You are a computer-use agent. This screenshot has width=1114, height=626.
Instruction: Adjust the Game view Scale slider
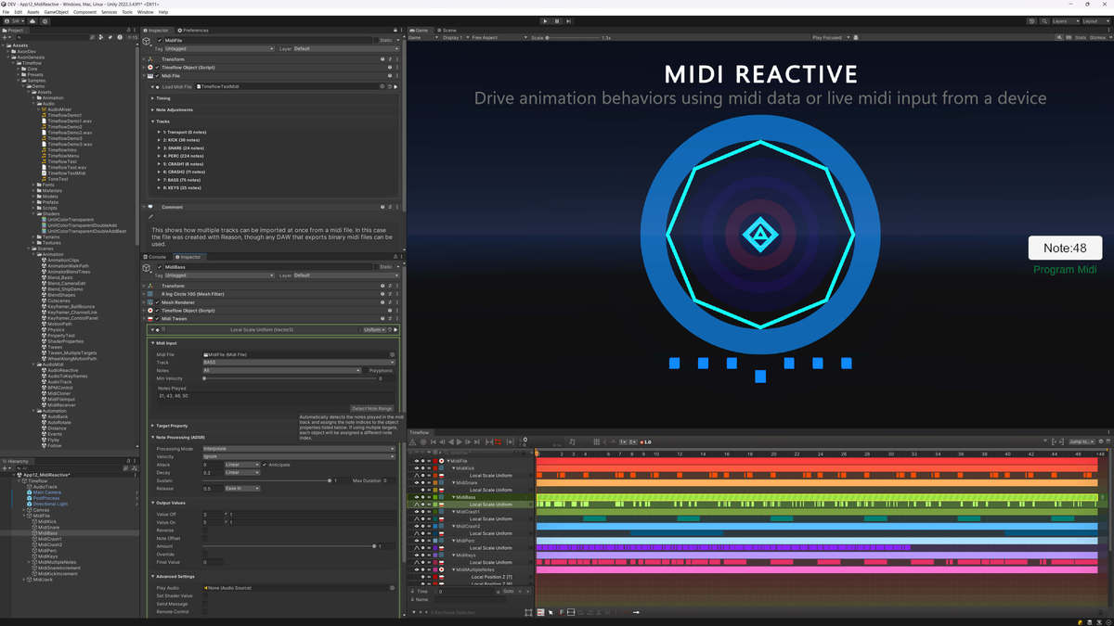click(x=571, y=38)
